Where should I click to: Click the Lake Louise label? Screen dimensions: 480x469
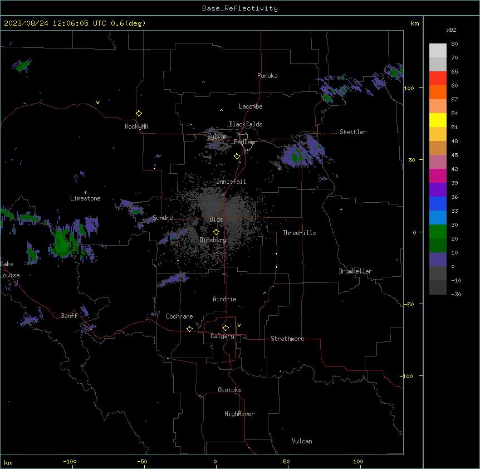point(10,270)
